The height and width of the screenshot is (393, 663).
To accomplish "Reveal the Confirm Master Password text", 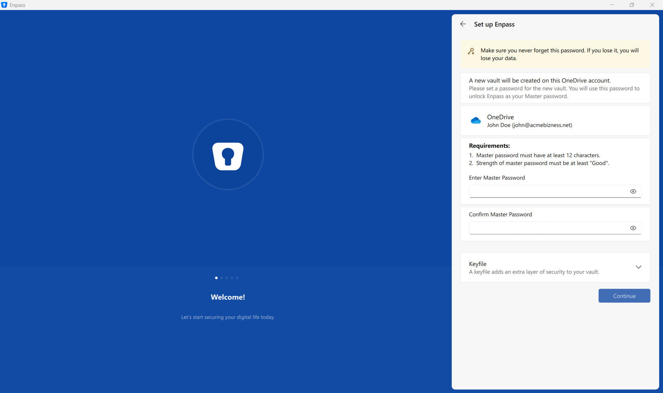I will (633, 228).
